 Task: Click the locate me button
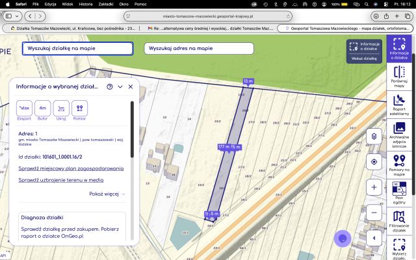374,162
